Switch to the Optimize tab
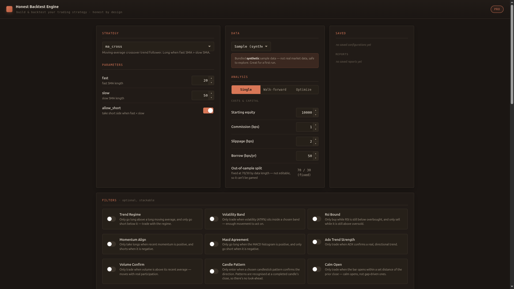The image size is (514, 289). click(x=304, y=90)
